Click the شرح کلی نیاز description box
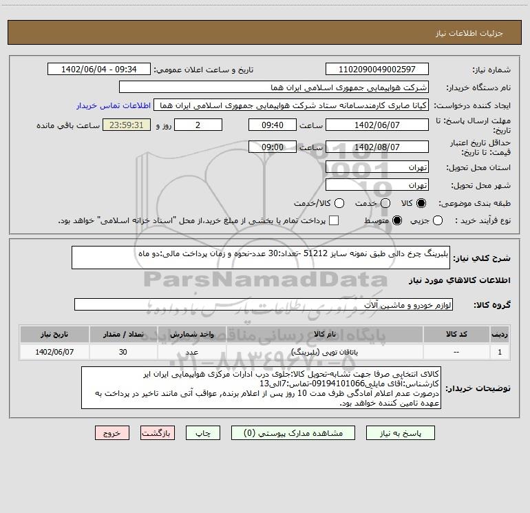 click(x=261, y=258)
